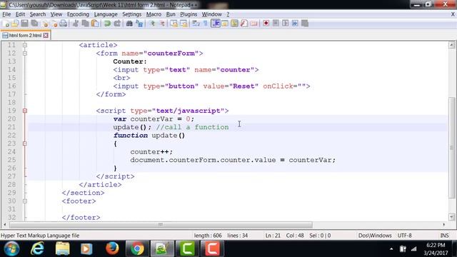
Task: Click Run a Macro Multiple Times icon
Action: click(x=295, y=24)
